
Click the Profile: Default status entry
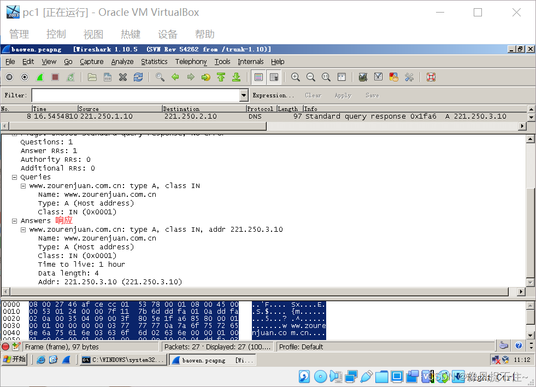click(x=301, y=347)
